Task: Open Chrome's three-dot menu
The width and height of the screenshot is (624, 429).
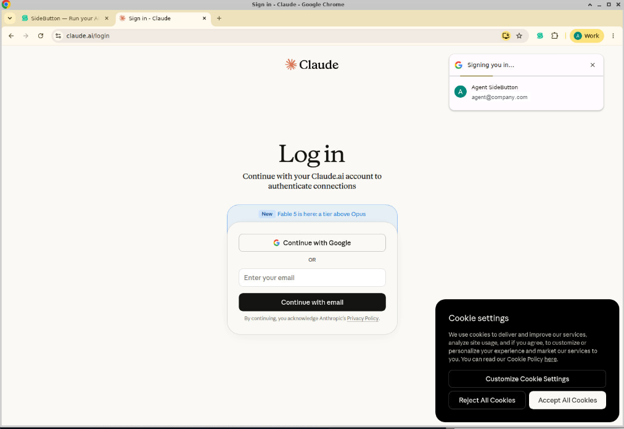Action: 613,36
